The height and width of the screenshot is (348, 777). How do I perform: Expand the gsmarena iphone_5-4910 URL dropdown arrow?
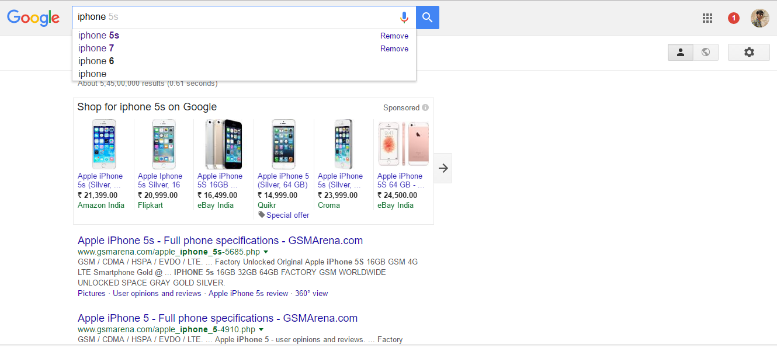(x=261, y=330)
